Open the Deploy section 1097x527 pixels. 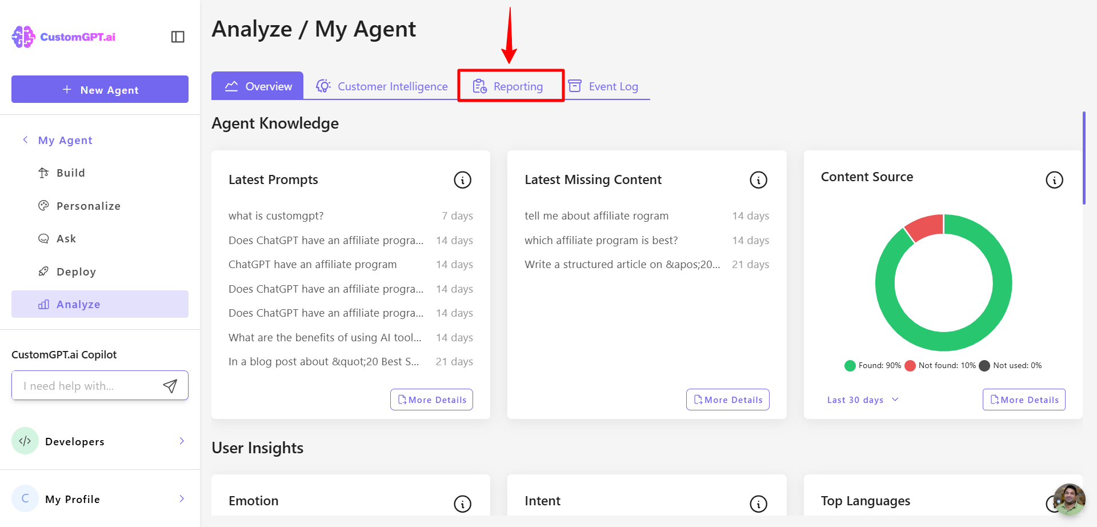pos(100,272)
